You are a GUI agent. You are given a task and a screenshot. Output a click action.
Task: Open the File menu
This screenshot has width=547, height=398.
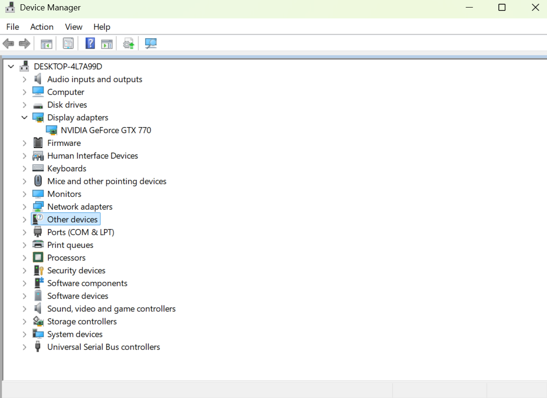pos(13,27)
